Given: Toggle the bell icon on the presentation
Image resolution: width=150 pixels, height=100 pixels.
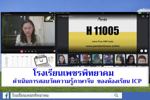Looking at the screenshot, I should [x=141, y=50].
